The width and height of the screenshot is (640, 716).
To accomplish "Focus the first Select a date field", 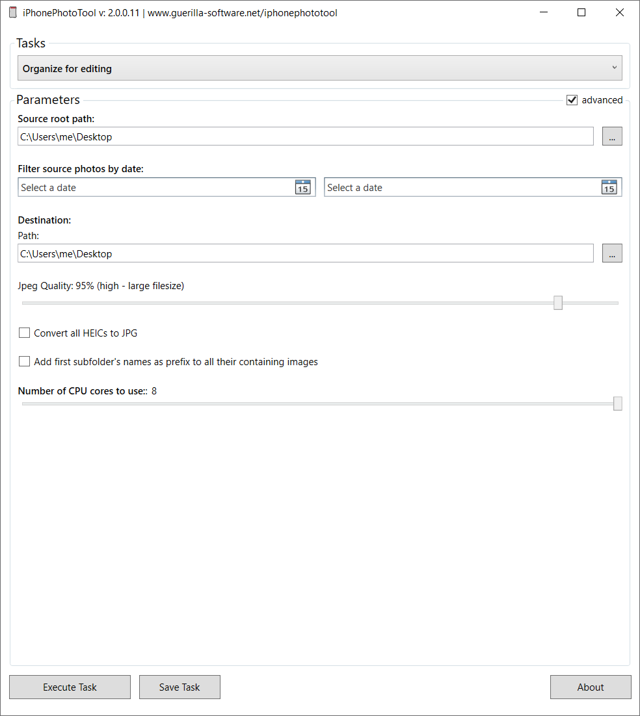I will (156, 188).
